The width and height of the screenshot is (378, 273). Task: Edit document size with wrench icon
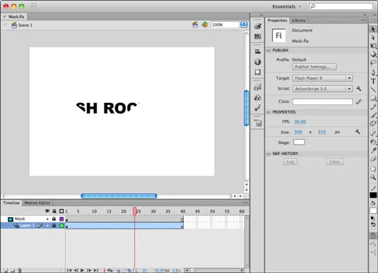[358, 132]
